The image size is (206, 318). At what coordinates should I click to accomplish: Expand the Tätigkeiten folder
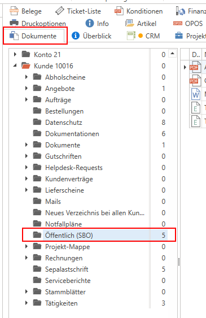(x=27, y=303)
